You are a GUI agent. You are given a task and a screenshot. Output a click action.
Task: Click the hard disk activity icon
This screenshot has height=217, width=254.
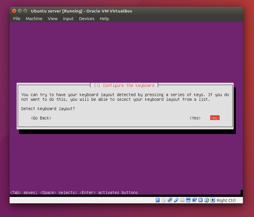tap(157, 200)
